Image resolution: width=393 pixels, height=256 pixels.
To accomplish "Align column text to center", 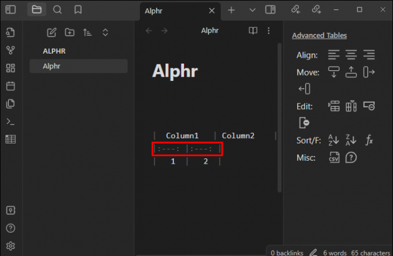I will [x=351, y=55].
